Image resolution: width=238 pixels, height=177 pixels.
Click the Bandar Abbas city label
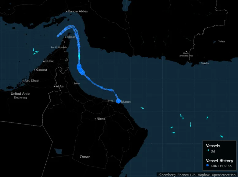78,11
